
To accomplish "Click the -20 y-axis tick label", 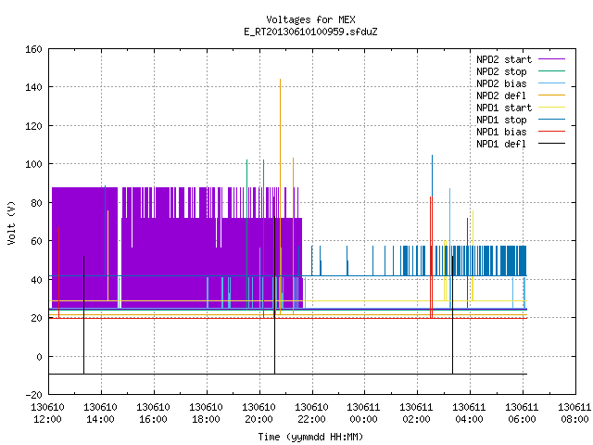I will 33,395.
